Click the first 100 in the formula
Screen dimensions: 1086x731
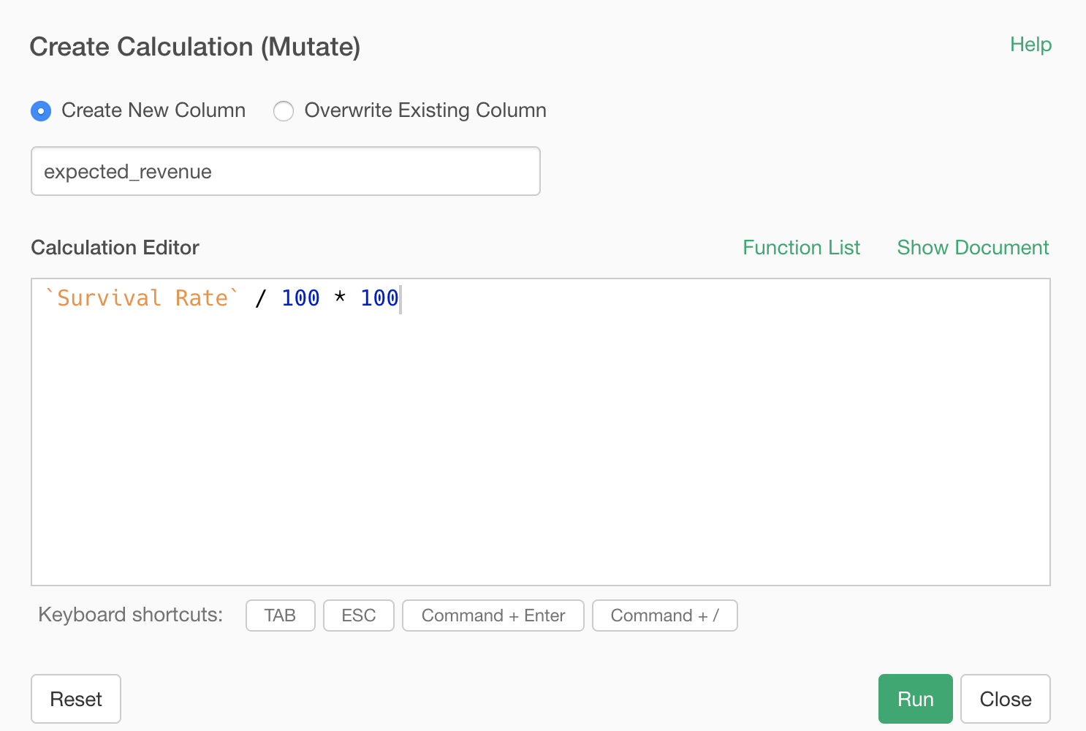click(x=300, y=298)
